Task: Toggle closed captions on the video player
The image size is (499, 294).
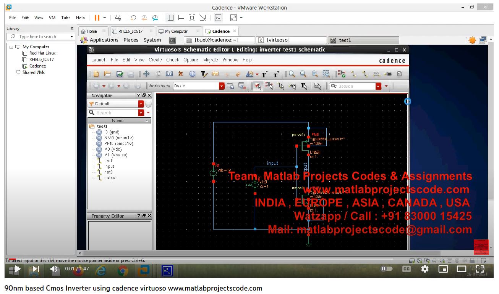Action: pyautogui.click(x=407, y=269)
